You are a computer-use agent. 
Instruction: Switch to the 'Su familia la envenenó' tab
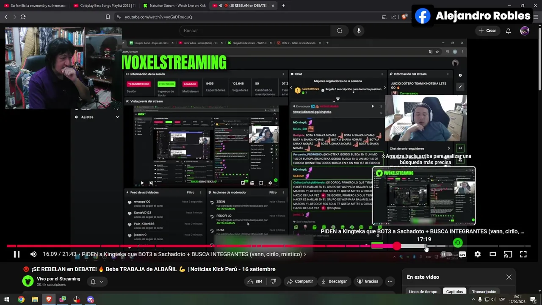point(35,6)
